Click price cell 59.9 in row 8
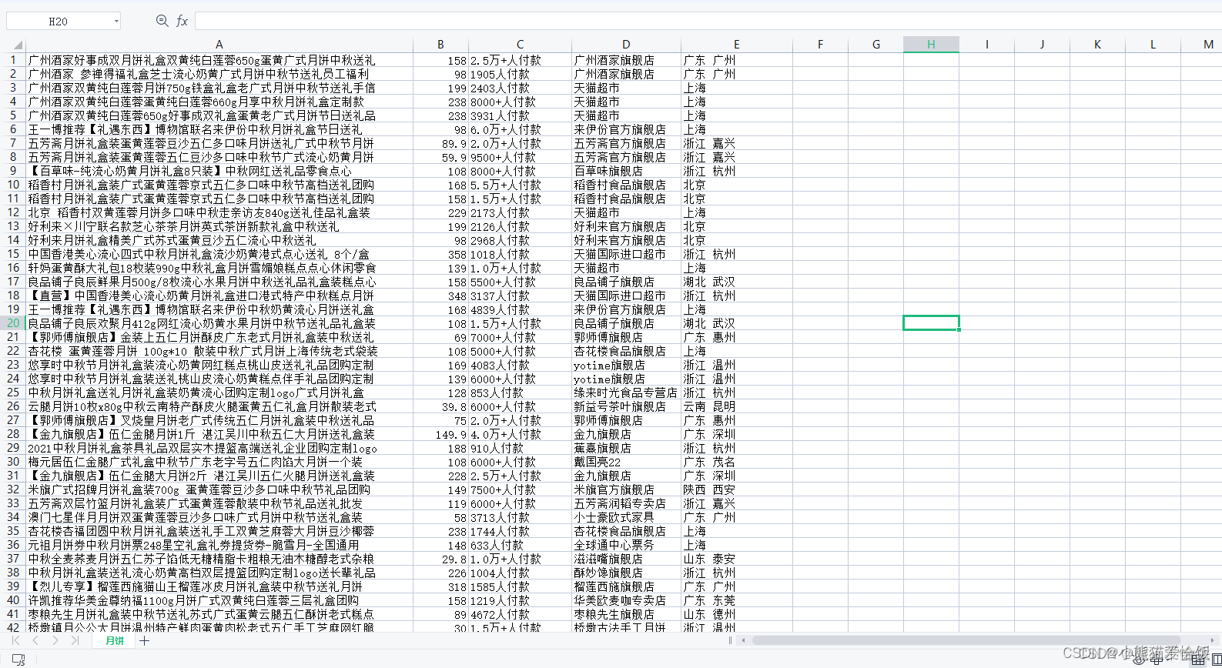Image resolution: width=1222 pixels, height=668 pixels. click(x=440, y=157)
